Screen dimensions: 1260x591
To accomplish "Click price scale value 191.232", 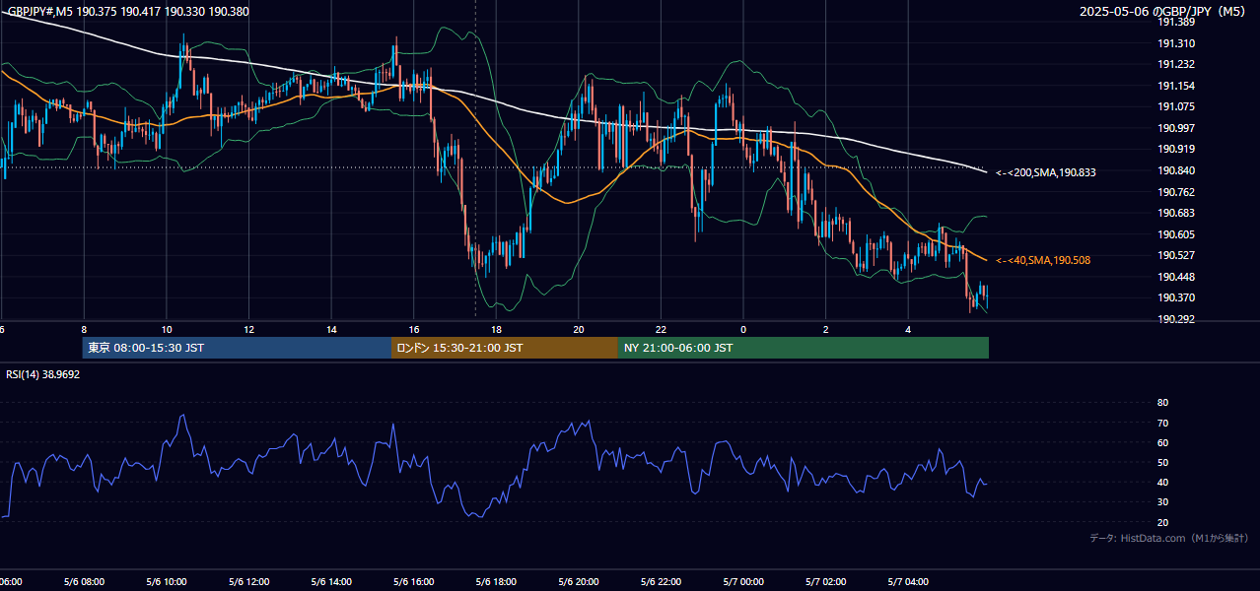I will [x=1176, y=64].
